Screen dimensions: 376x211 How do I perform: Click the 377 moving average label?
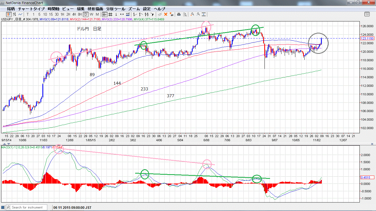(170, 96)
